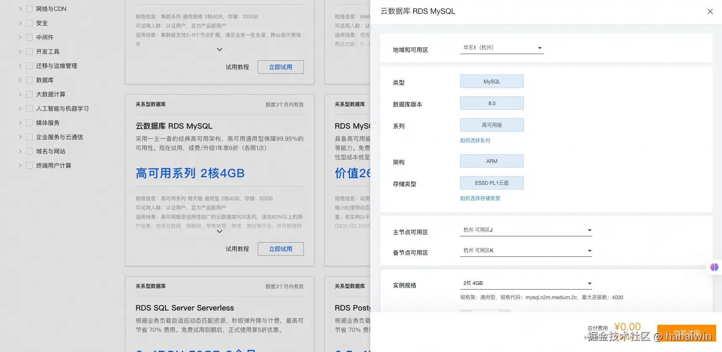722x352 pixels.
Task: Select the 高可用版 series option
Action: click(492, 125)
